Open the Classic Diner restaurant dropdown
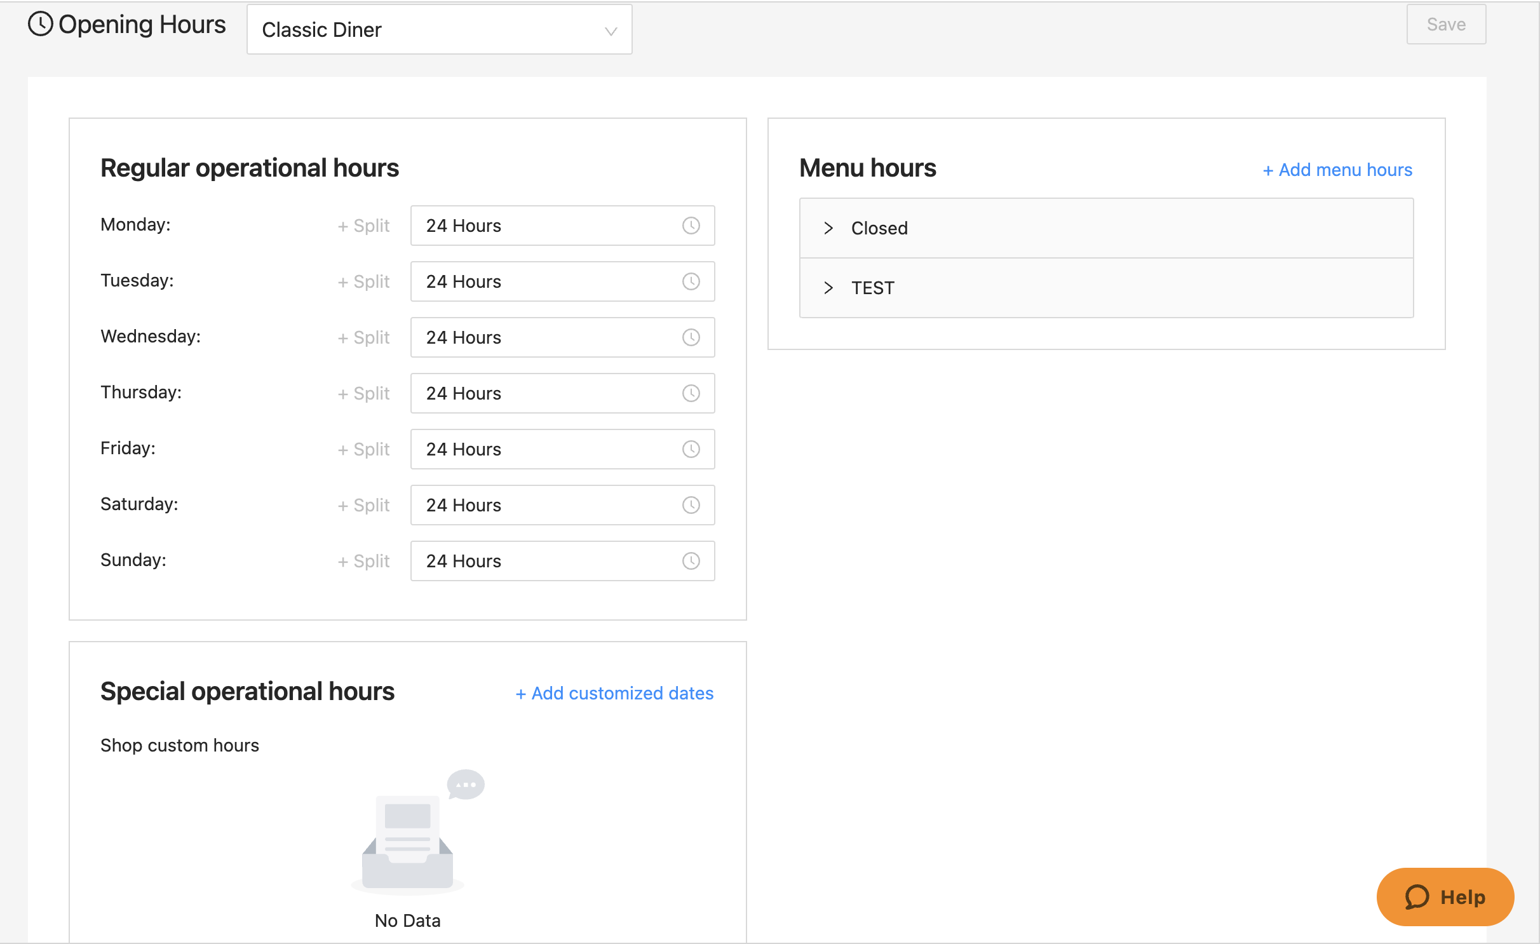1540x944 pixels. coord(439,30)
